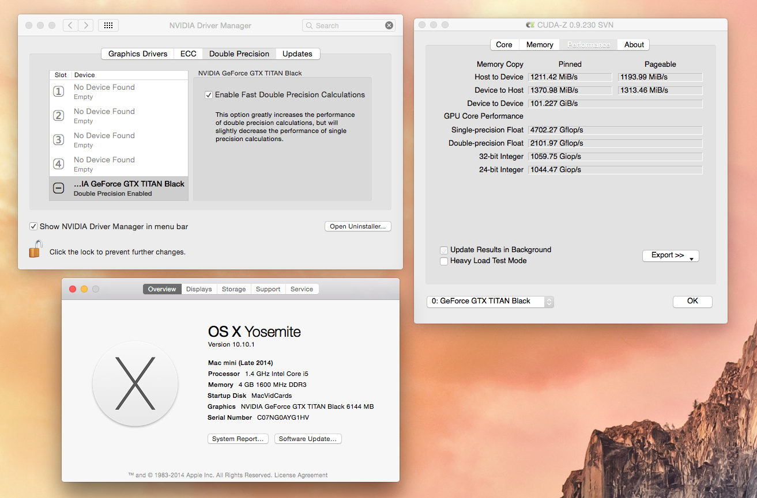Click the Single-precision Float performance bar
This screenshot has width=757, height=498.
[x=615, y=130]
